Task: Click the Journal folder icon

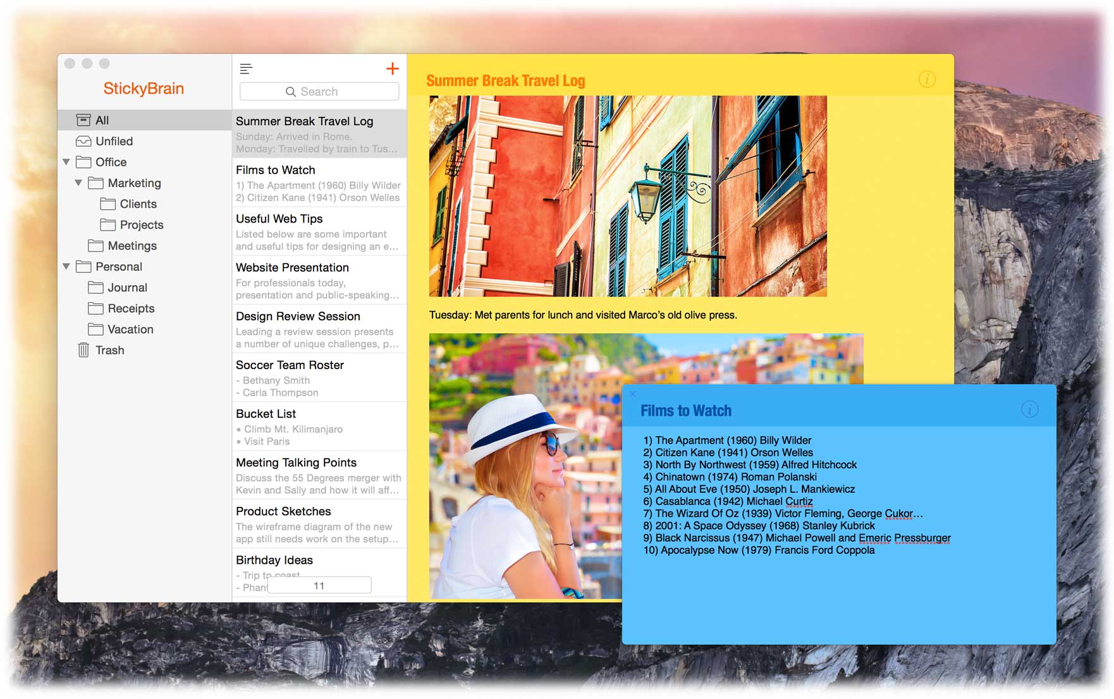Action: [x=95, y=287]
